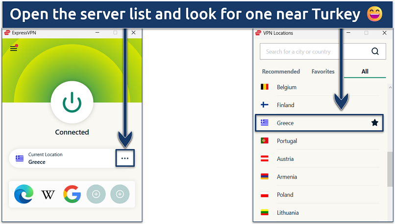Open location picker via three-dots button
The image size is (395, 224).
pos(125,158)
